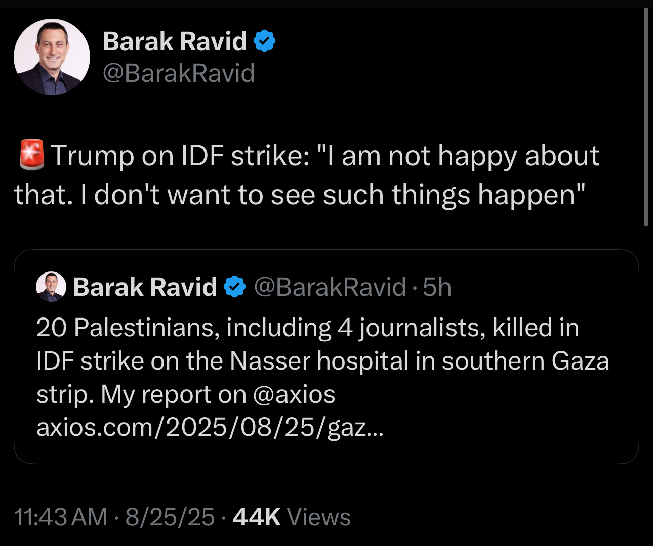
Task: Open the @axios mention
Action: [x=294, y=394]
